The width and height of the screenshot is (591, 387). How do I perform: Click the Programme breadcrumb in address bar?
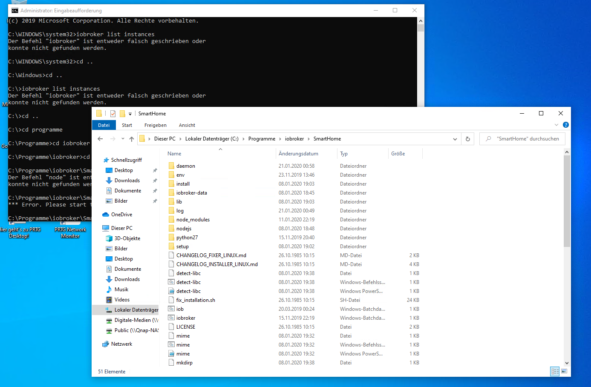coord(262,139)
